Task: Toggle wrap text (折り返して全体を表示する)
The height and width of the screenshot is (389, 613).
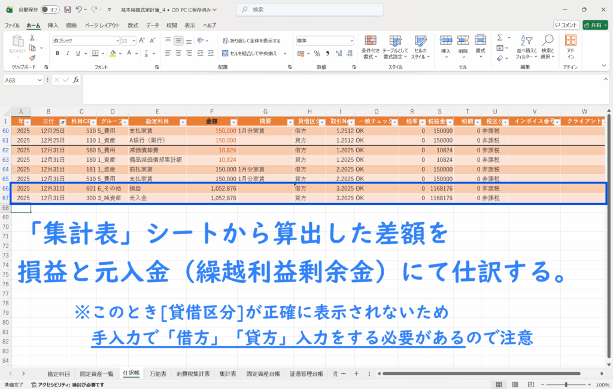Action: click(251, 41)
